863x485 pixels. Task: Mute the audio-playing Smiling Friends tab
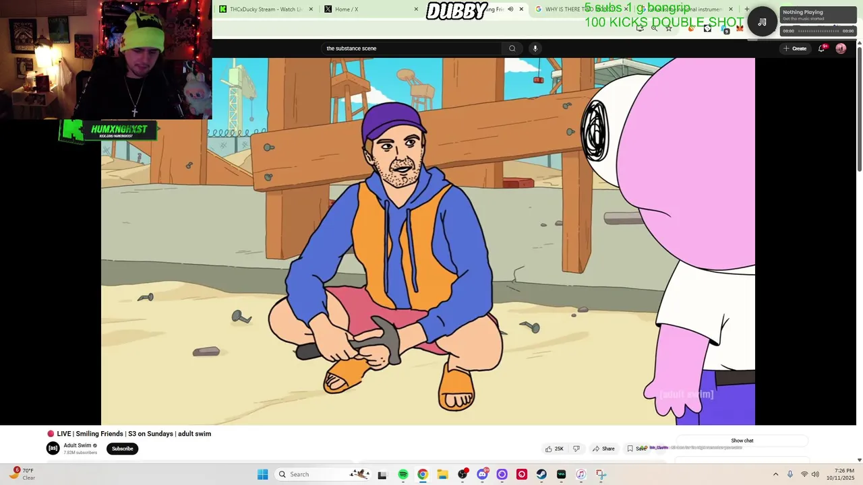click(510, 9)
